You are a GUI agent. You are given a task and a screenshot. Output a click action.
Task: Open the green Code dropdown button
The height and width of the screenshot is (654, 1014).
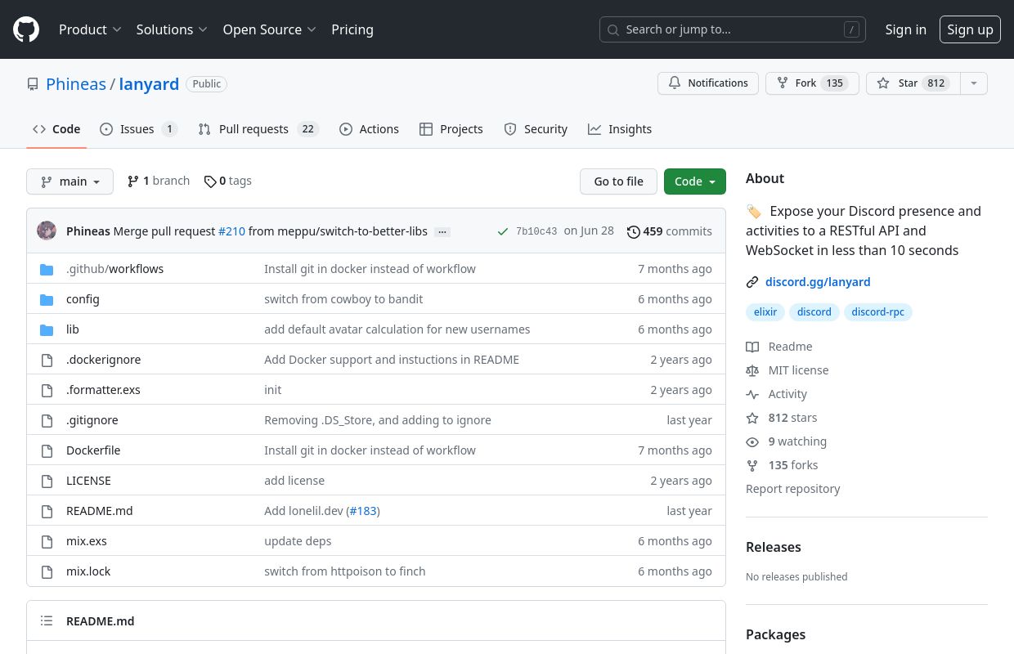(x=695, y=181)
